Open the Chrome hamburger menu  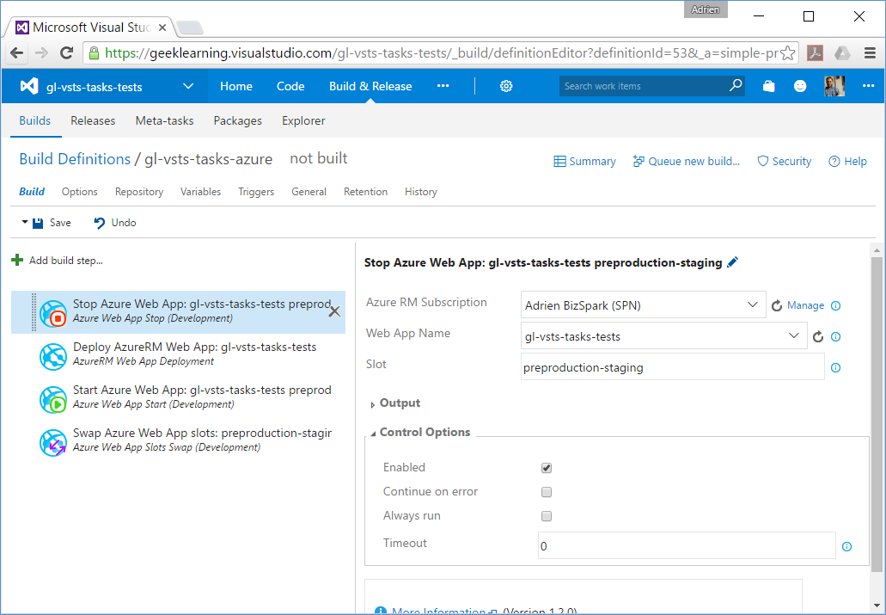click(x=871, y=53)
